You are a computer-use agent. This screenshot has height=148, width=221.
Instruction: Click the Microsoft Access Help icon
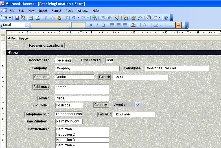[166, 18]
